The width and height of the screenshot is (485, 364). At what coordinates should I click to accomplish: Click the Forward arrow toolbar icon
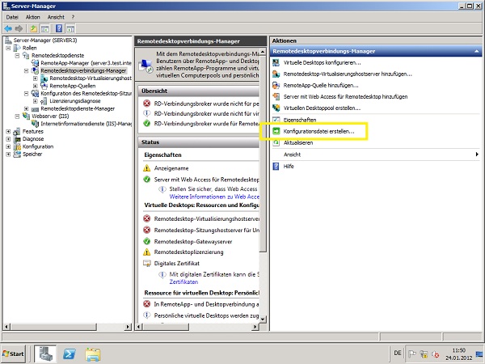coord(19,29)
